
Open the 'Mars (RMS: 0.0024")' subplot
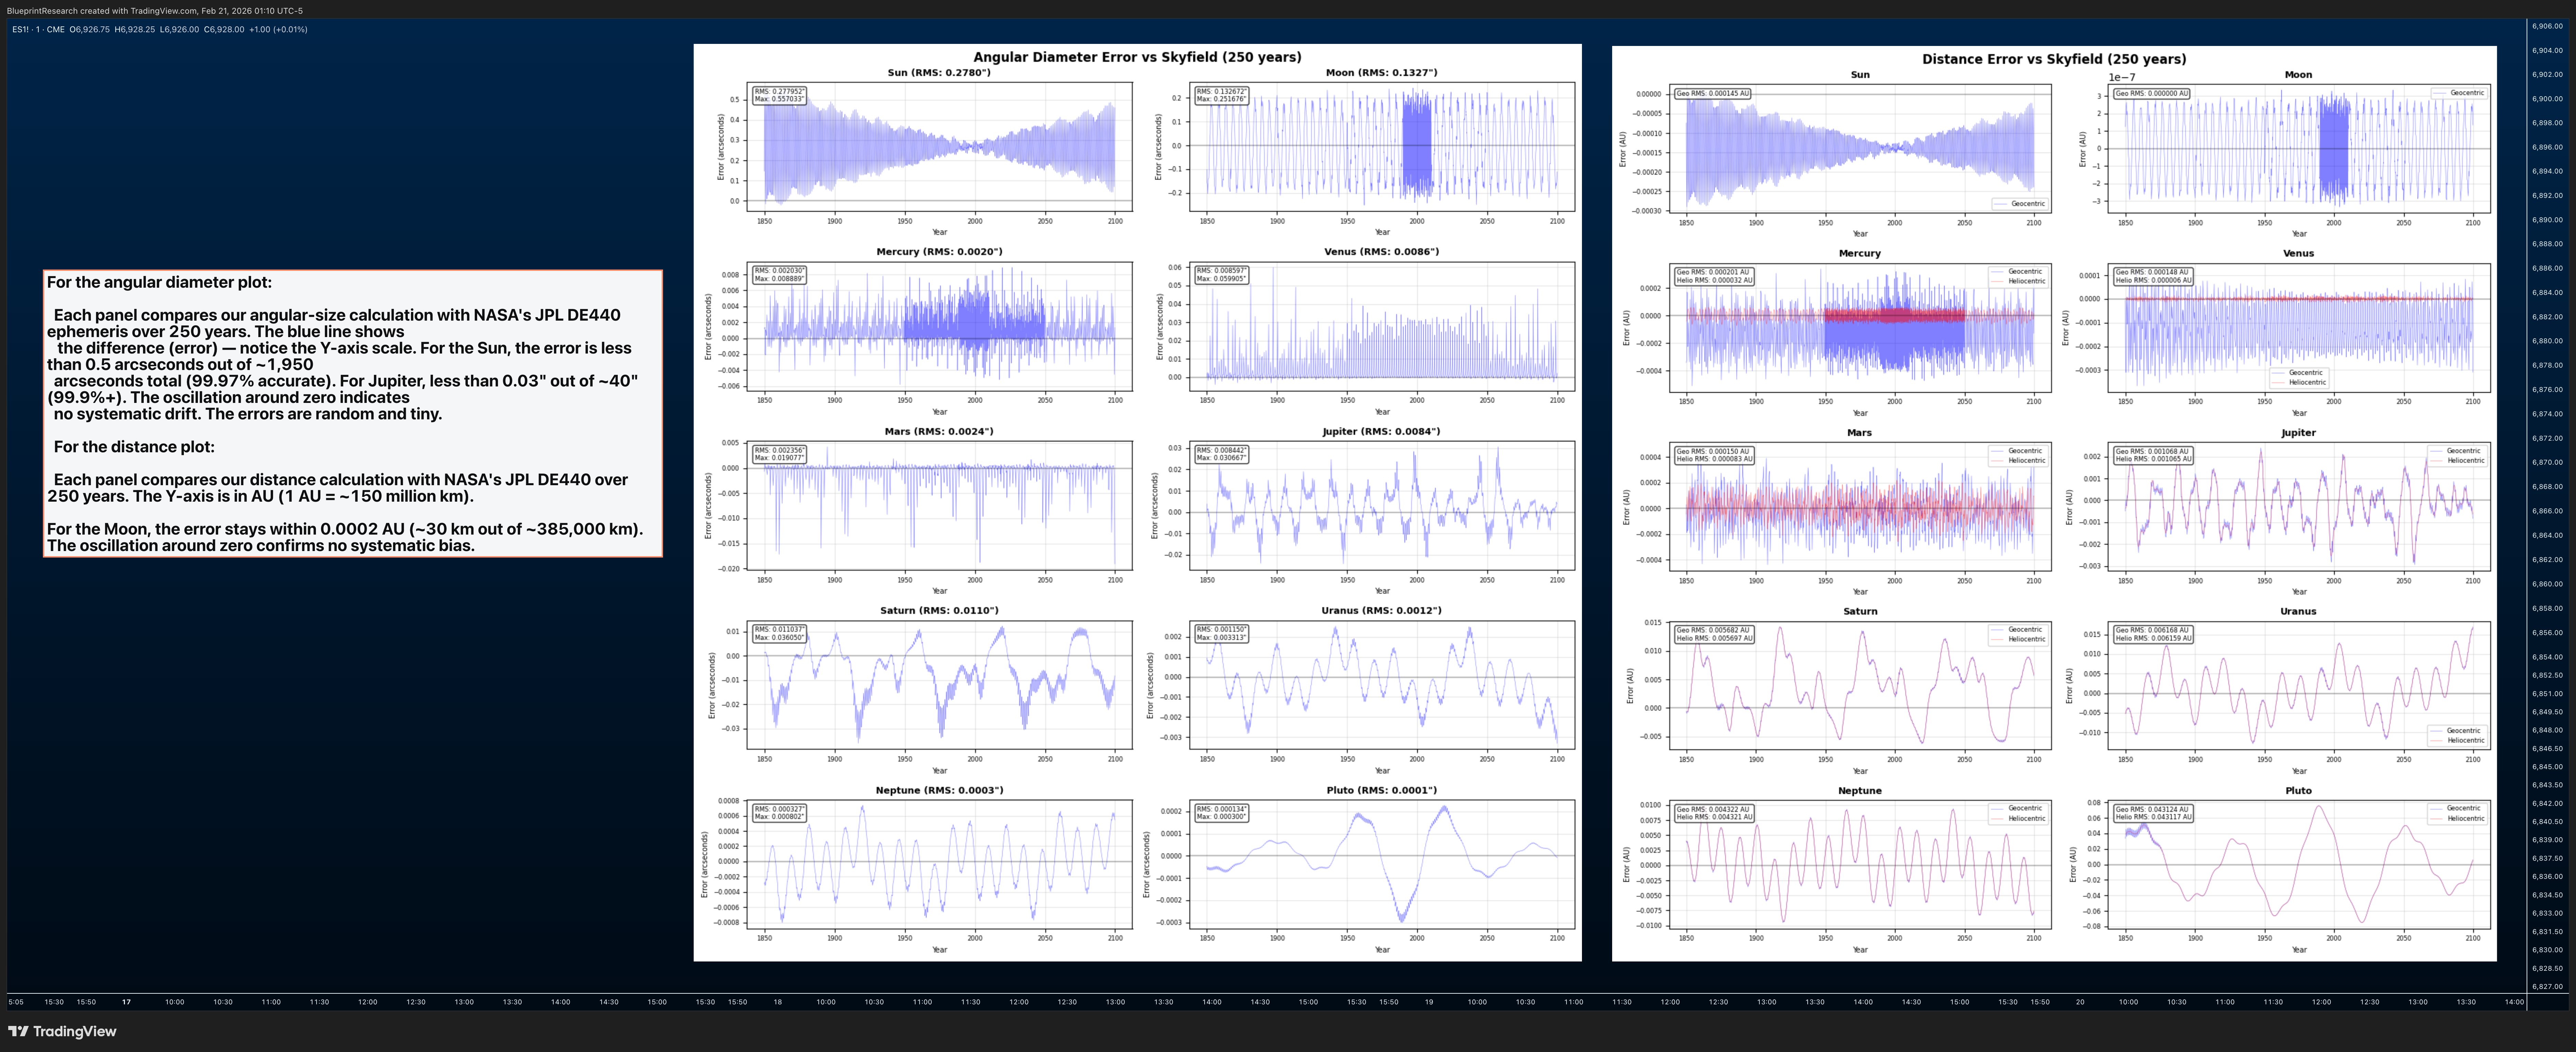coord(939,506)
